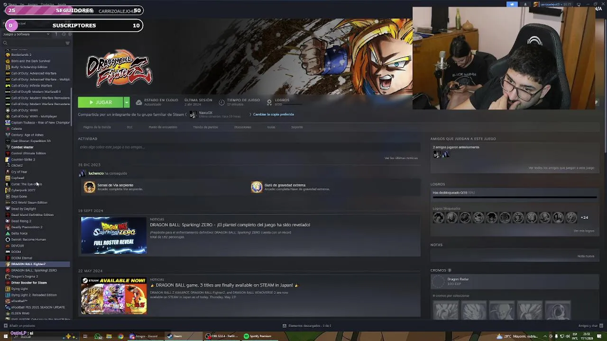Select Cry of Fear in library
607x341 pixels.
[x=19, y=172]
